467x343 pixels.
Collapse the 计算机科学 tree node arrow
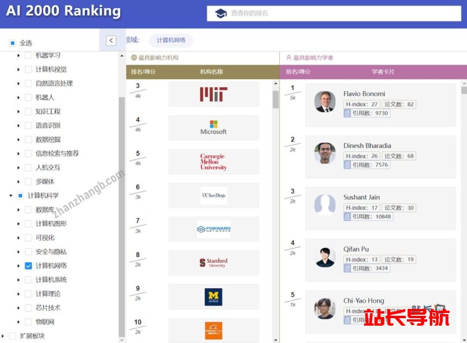[11, 196]
